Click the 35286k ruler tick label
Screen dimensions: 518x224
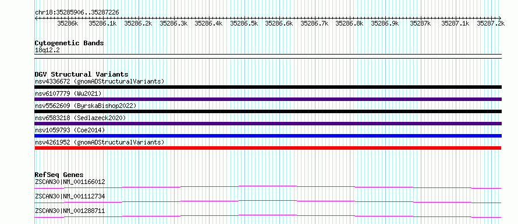pyautogui.click(x=68, y=23)
